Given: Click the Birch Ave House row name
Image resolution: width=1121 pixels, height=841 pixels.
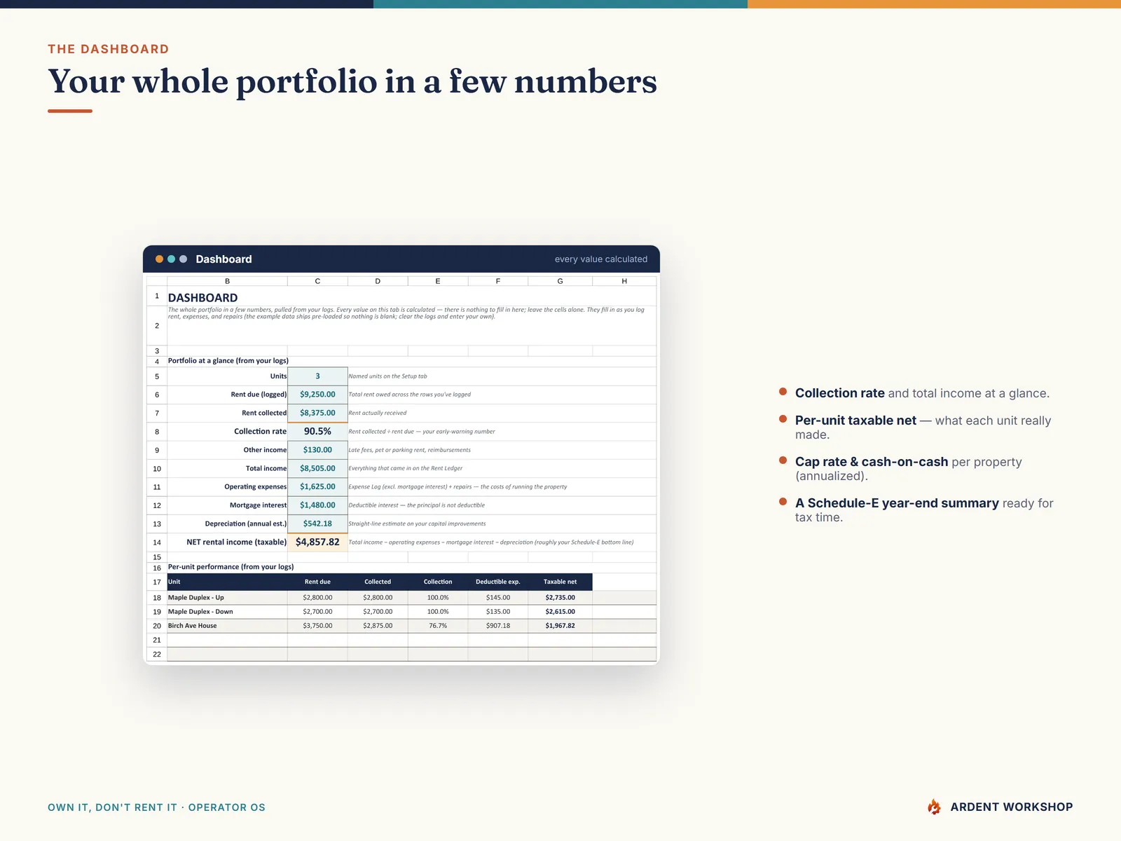Looking at the screenshot, I should coord(193,626).
